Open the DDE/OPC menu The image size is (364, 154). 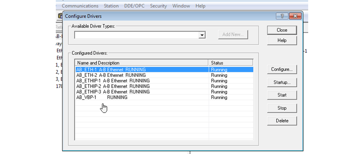coord(134,6)
